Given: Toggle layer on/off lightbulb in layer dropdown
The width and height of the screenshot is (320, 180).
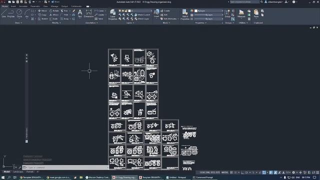Looking at the screenshot, I should [120, 11].
